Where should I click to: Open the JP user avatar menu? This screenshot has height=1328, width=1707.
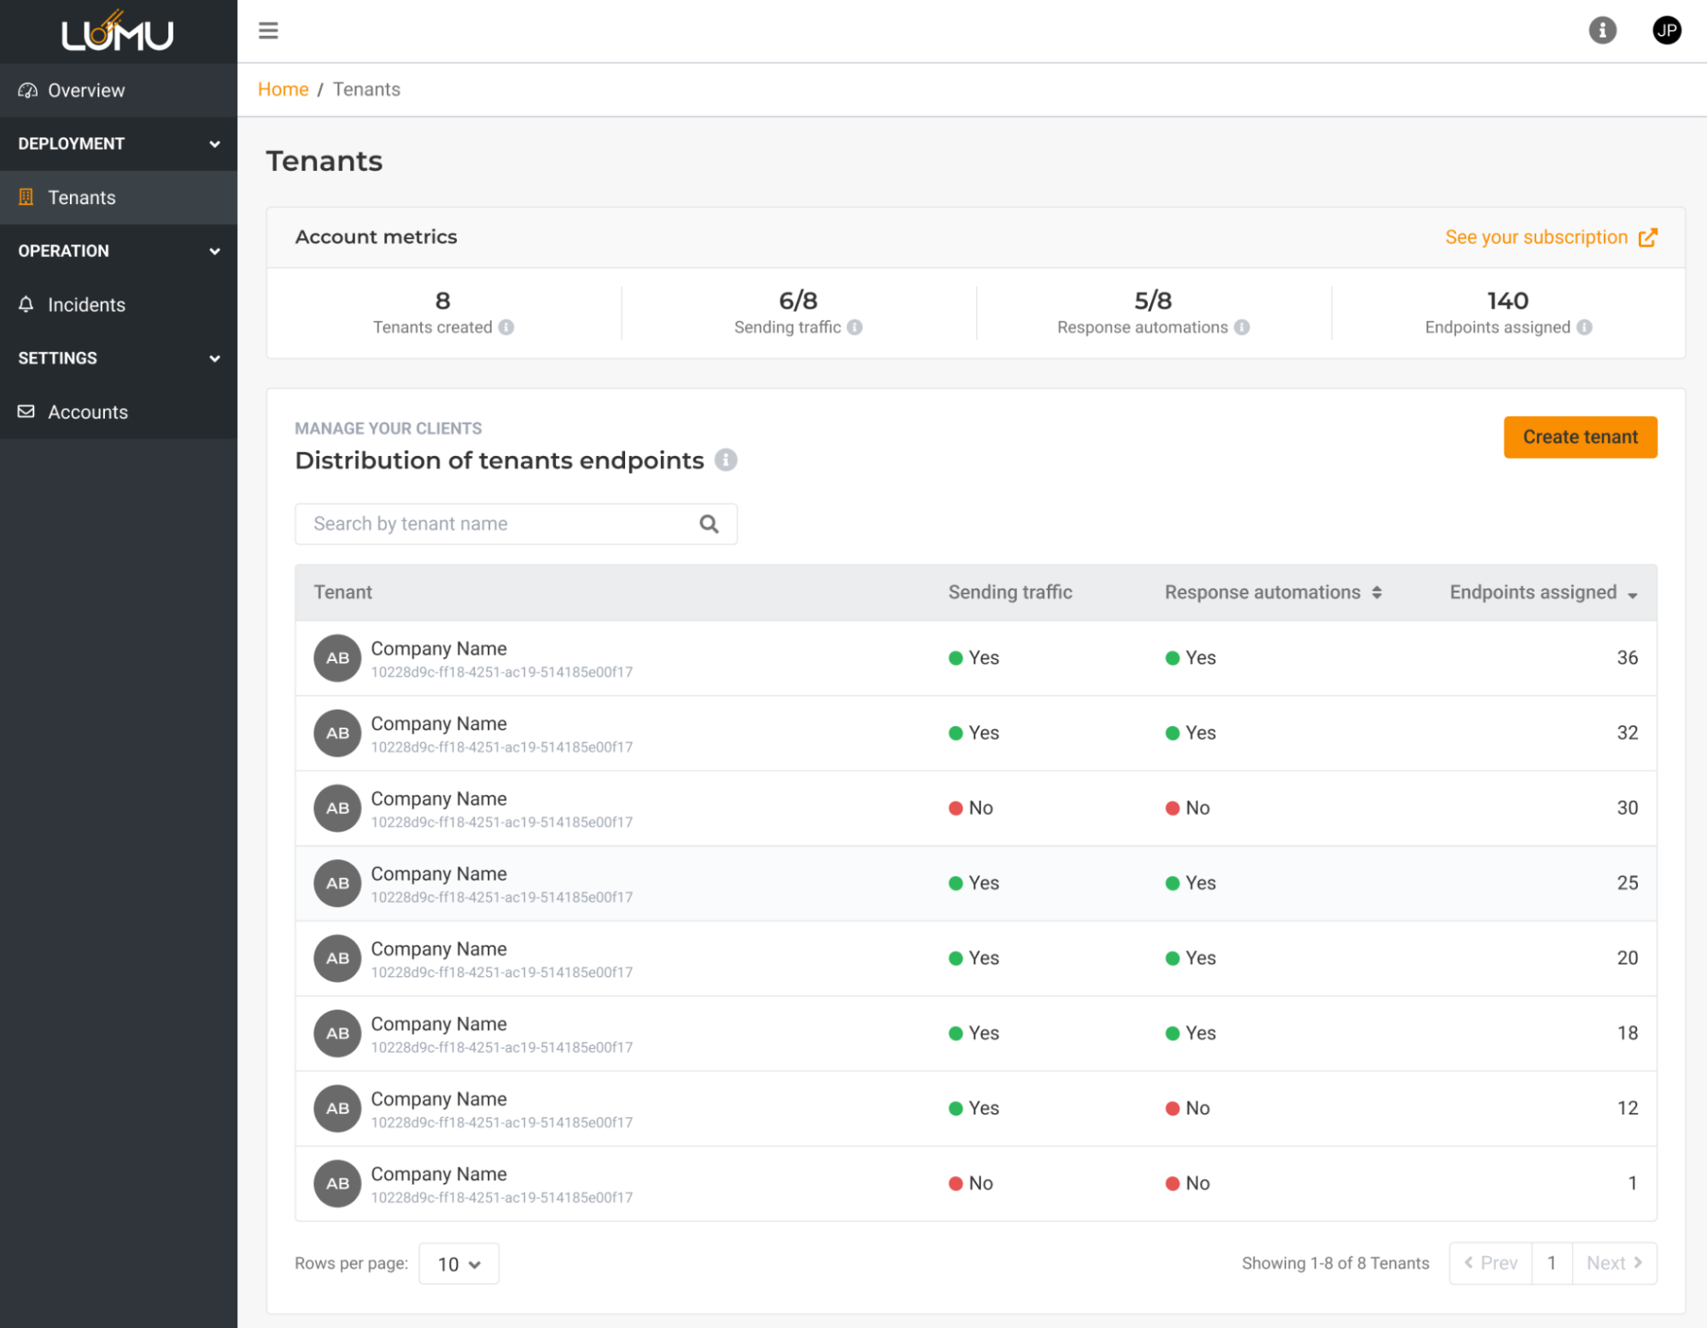1666,31
